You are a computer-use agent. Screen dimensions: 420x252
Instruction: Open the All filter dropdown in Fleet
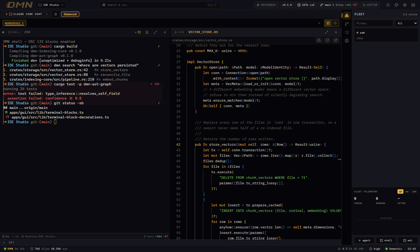click(x=406, y=23)
